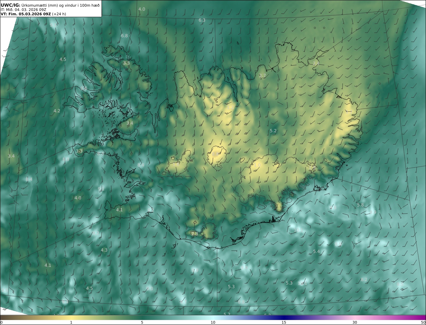Click the 6.3 value label on the map
This screenshot has height=325, width=426.
202,20
